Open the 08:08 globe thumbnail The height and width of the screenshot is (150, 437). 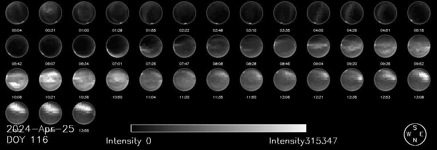click(x=218, y=46)
